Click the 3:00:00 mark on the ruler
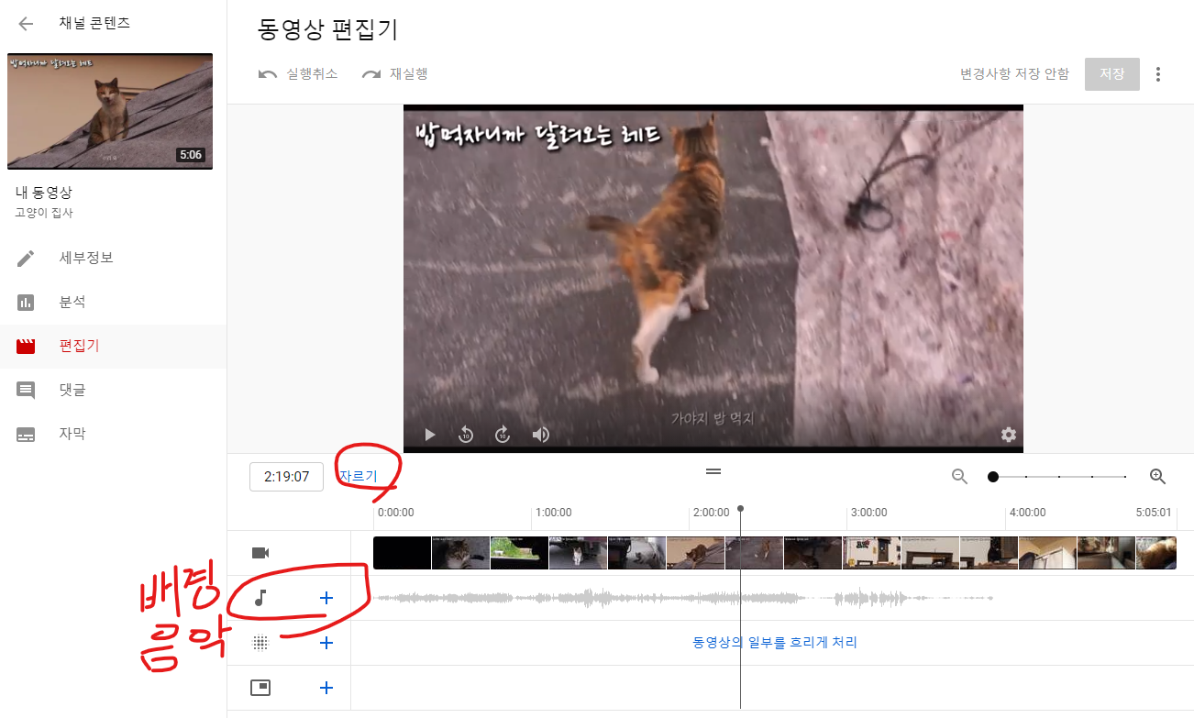The height and width of the screenshot is (718, 1194). point(868,513)
